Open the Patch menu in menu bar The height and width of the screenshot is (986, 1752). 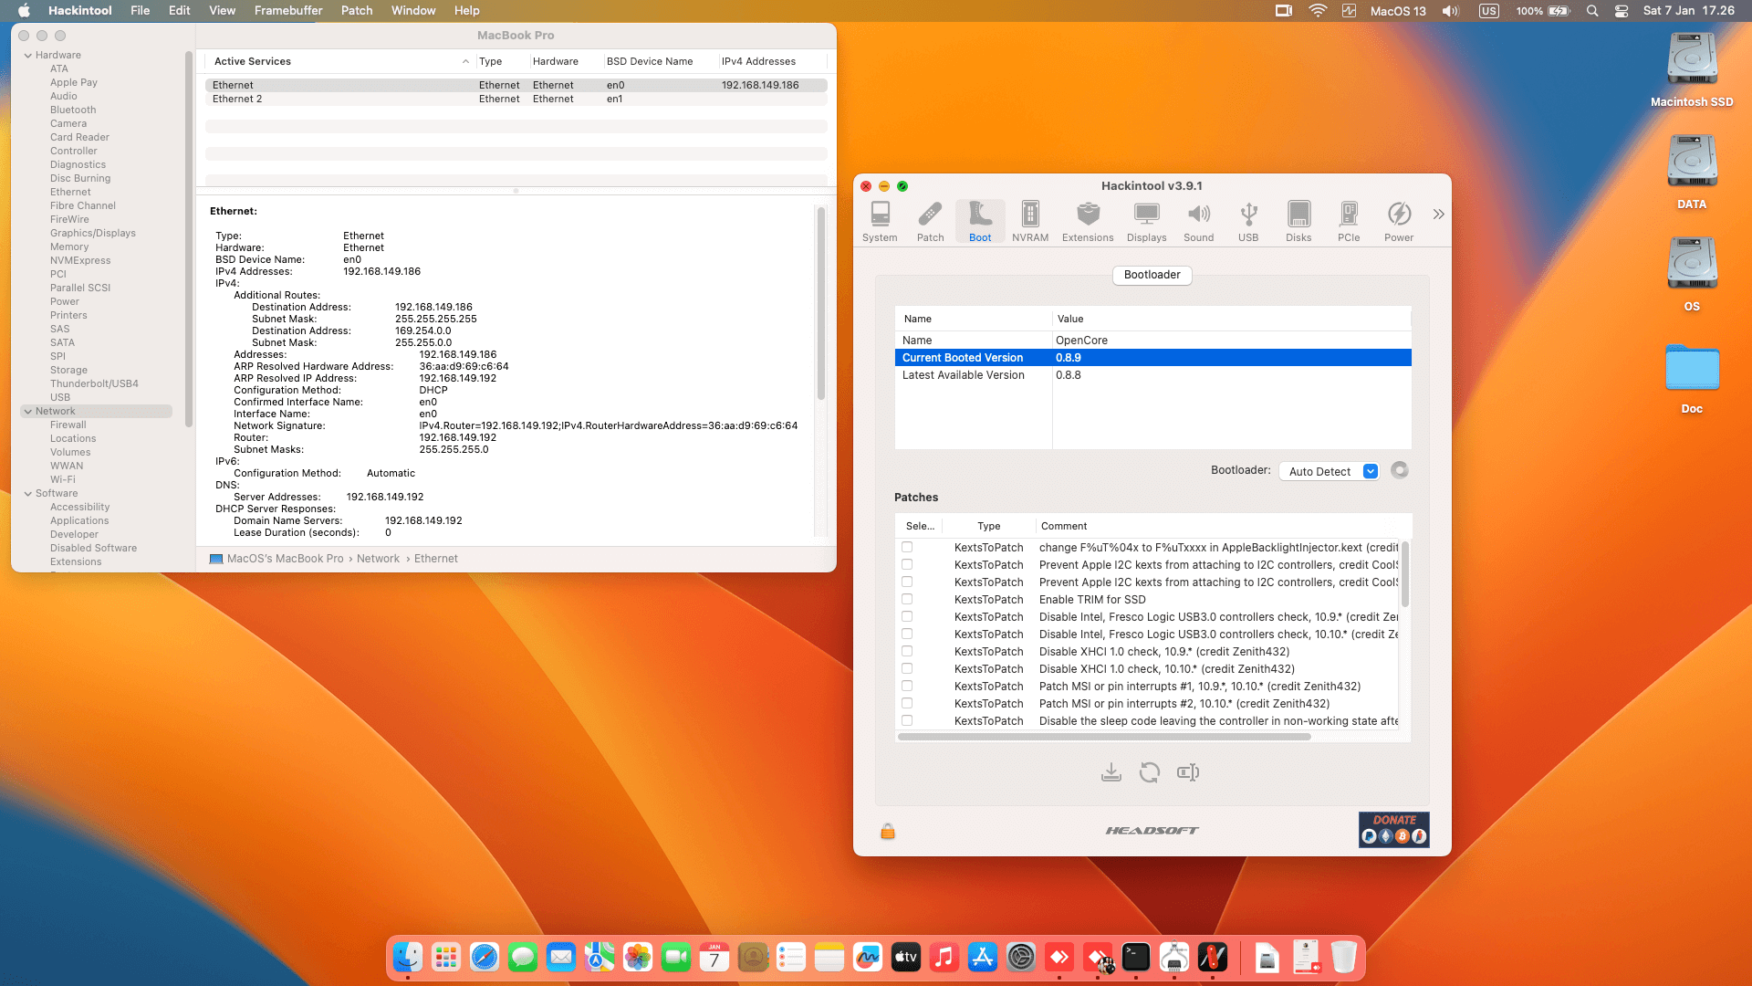[356, 11]
